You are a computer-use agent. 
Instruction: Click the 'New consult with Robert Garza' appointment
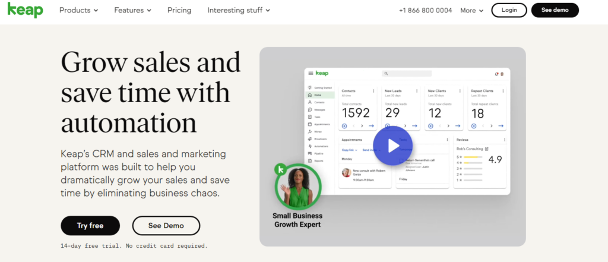[365, 175]
